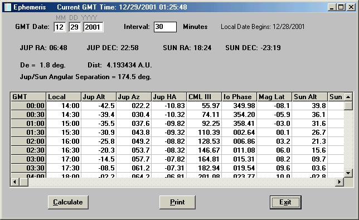Click the table's scroll right arrow
This screenshot has height=220, width=359.
(x=339, y=182)
